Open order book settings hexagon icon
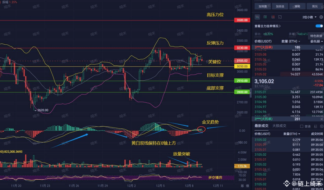The image size is (324, 190). 321,17
